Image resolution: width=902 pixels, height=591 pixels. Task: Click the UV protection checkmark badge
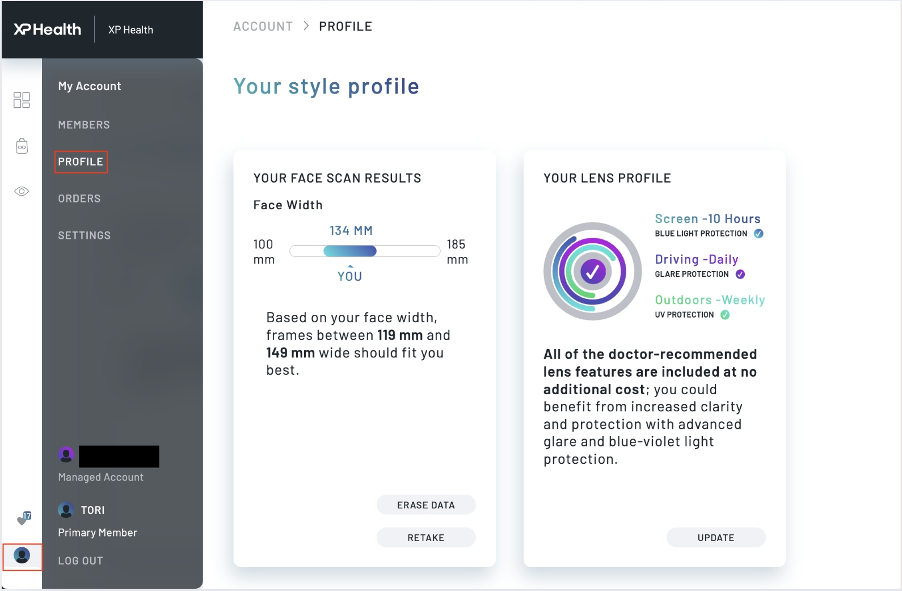(725, 315)
